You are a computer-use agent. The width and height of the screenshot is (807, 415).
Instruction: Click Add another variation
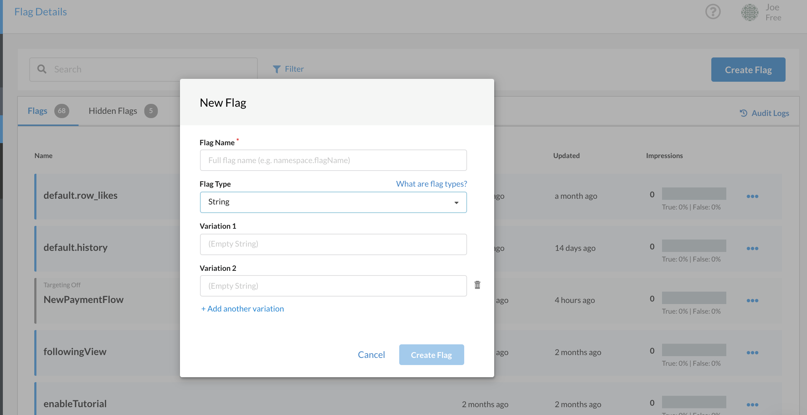tap(242, 308)
